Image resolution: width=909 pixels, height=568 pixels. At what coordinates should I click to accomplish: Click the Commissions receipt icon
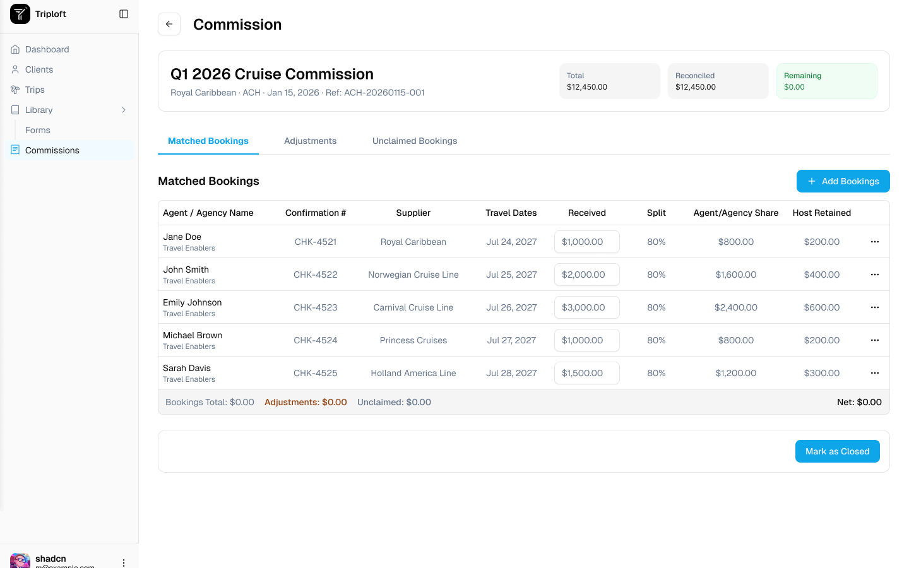pos(15,150)
